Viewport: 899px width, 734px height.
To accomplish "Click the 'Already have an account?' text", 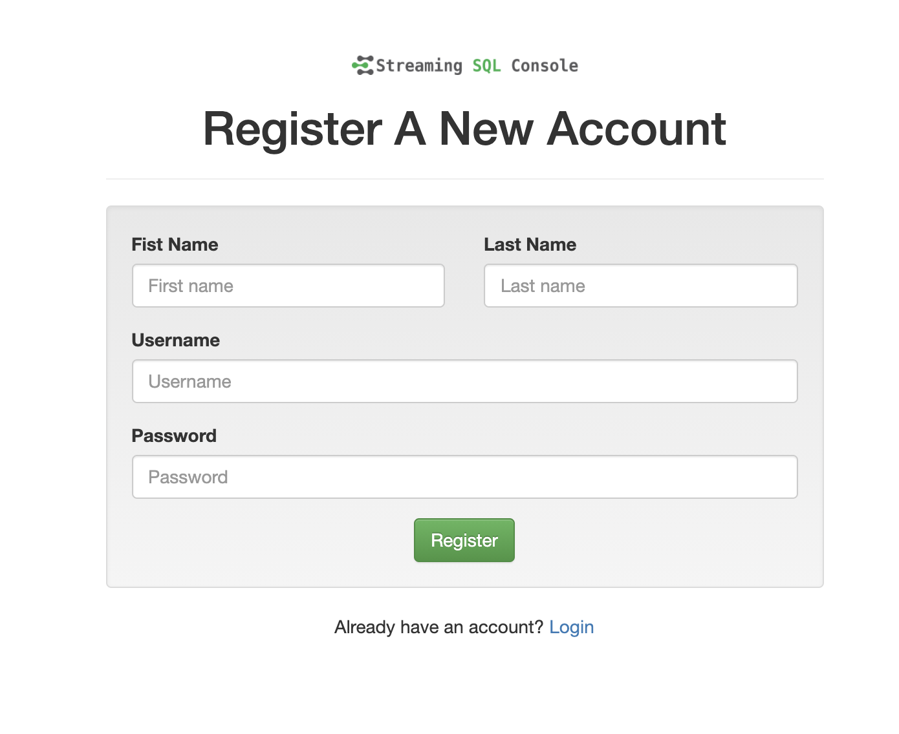I will coord(439,627).
